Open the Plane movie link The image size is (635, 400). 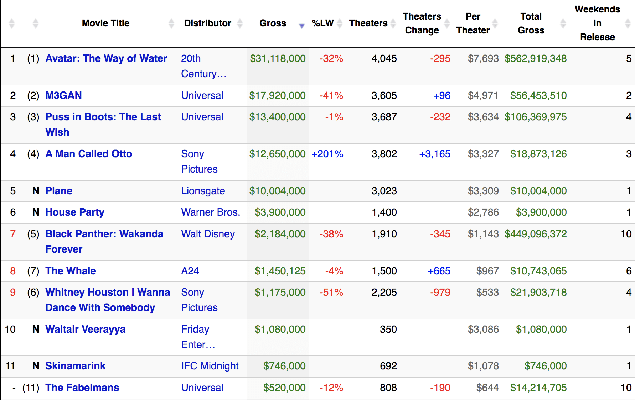click(59, 191)
